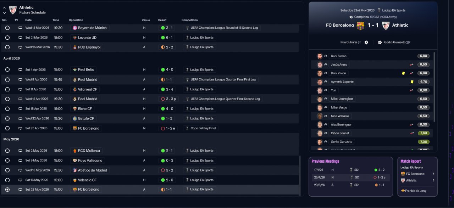Click the Athletic club crest in header
454x208 pixels.
pos(13,10)
